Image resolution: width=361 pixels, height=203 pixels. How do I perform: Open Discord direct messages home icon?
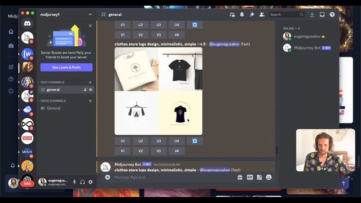(27, 24)
